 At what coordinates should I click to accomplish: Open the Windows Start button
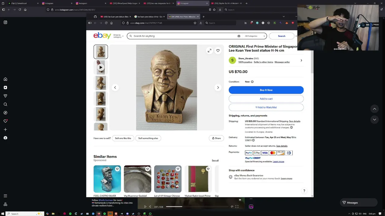click(3, 214)
